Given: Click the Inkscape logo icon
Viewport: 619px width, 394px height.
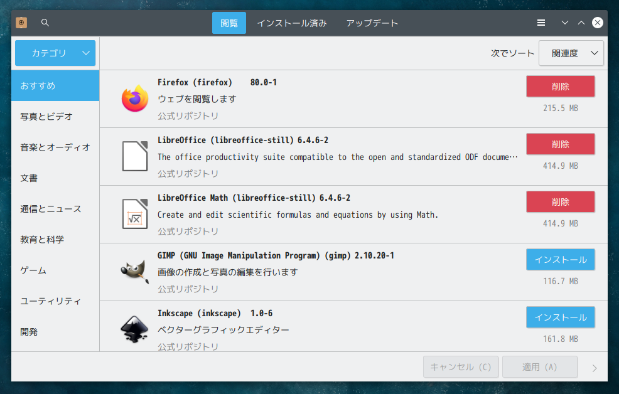Looking at the screenshot, I should (x=134, y=329).
